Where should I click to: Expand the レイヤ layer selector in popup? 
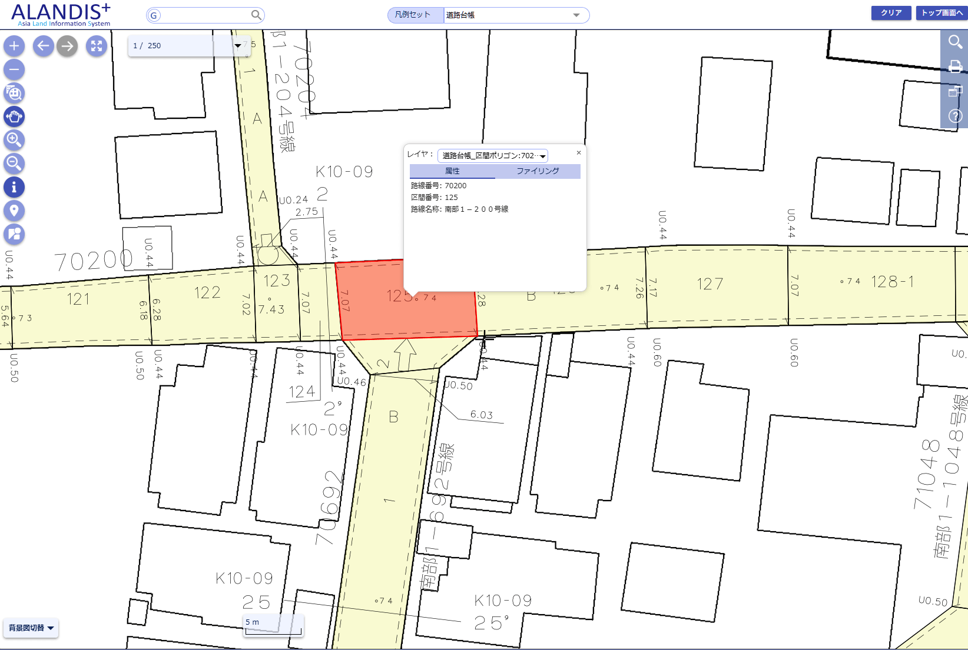tap(493, 156)
